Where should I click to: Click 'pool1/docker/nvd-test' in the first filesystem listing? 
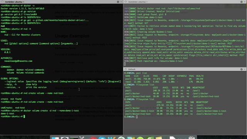click(138, 97)
